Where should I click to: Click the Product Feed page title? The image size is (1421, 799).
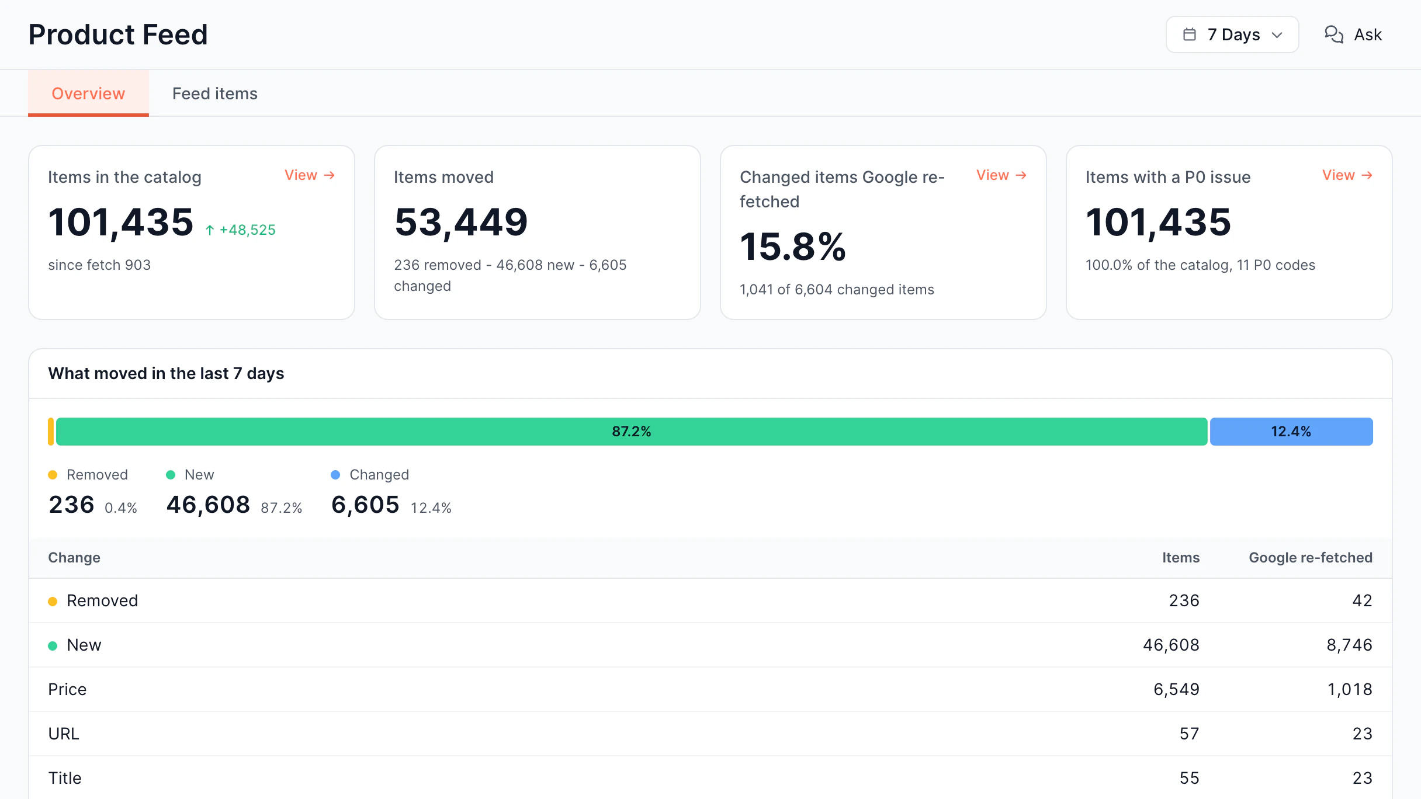[118, 34]
